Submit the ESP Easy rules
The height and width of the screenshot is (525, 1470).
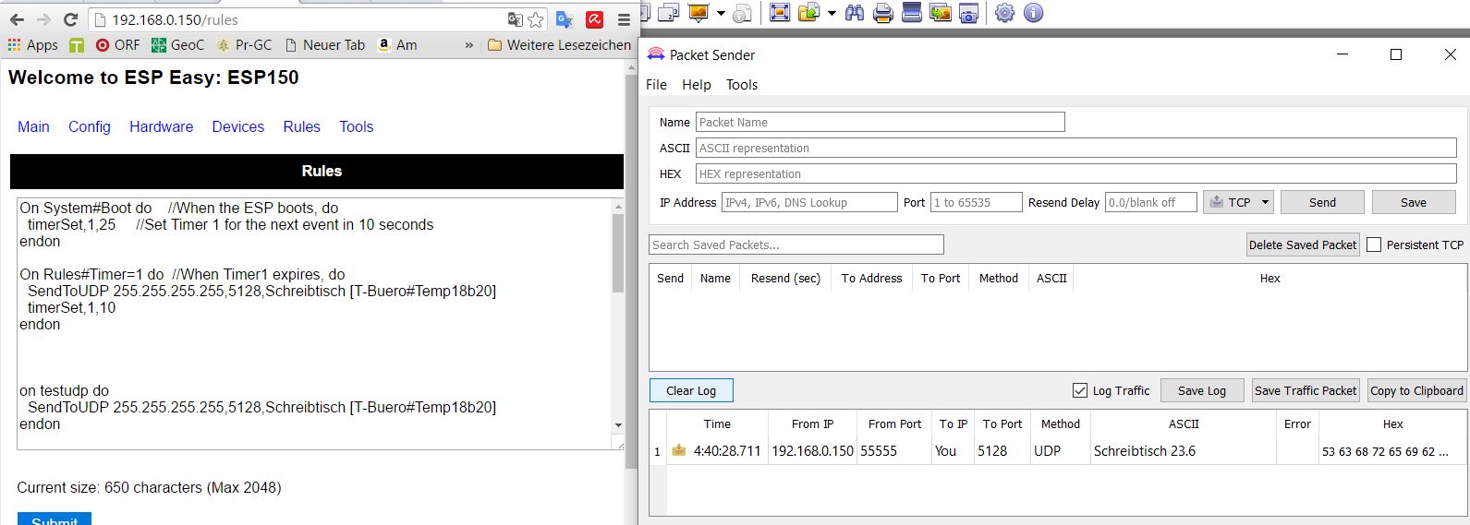(x=55, y=519)
